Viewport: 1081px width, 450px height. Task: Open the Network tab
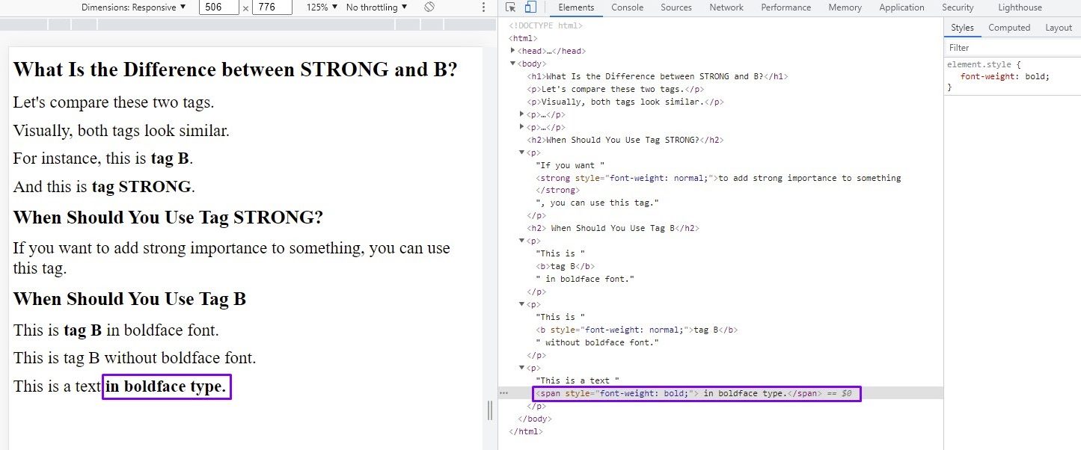(726, 7)
